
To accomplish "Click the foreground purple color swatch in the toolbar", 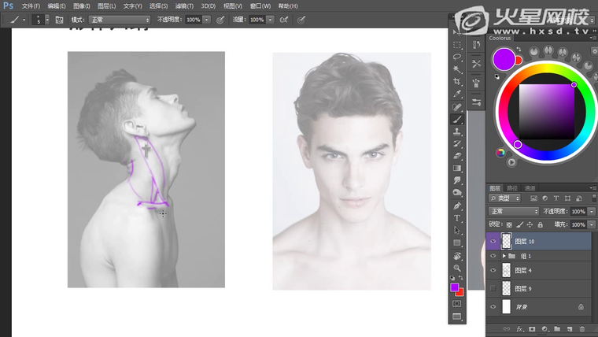I will tap(454, 288).
